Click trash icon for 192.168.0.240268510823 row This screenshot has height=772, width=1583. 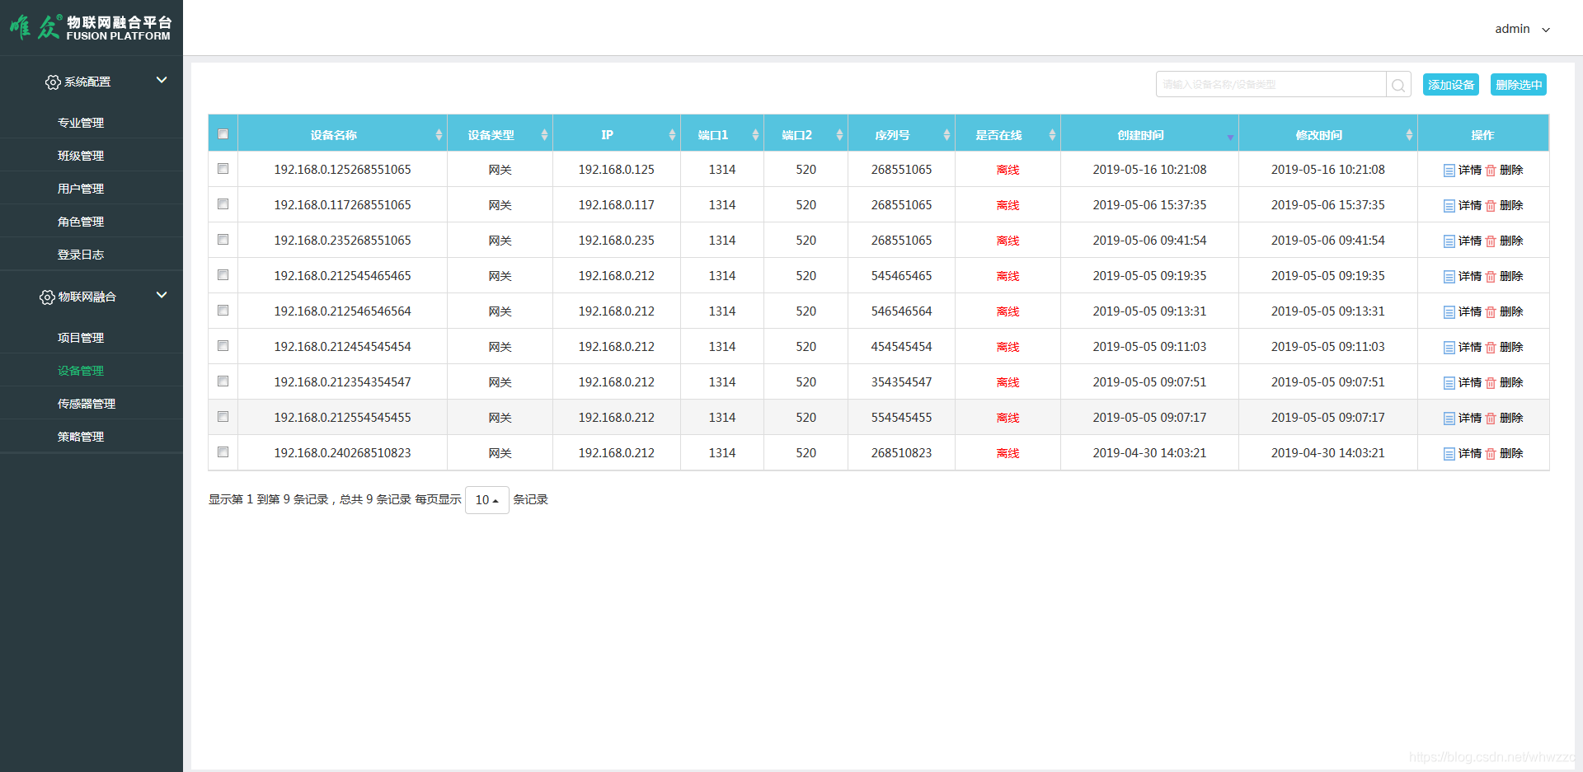coord(1491,454)
